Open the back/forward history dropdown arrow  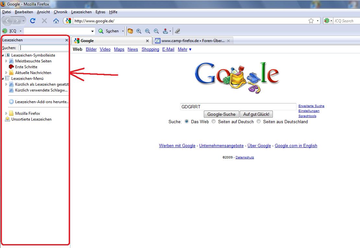pos(23,21)
